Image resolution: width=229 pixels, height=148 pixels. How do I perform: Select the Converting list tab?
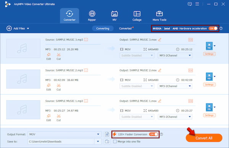click(x=103, y=29)
